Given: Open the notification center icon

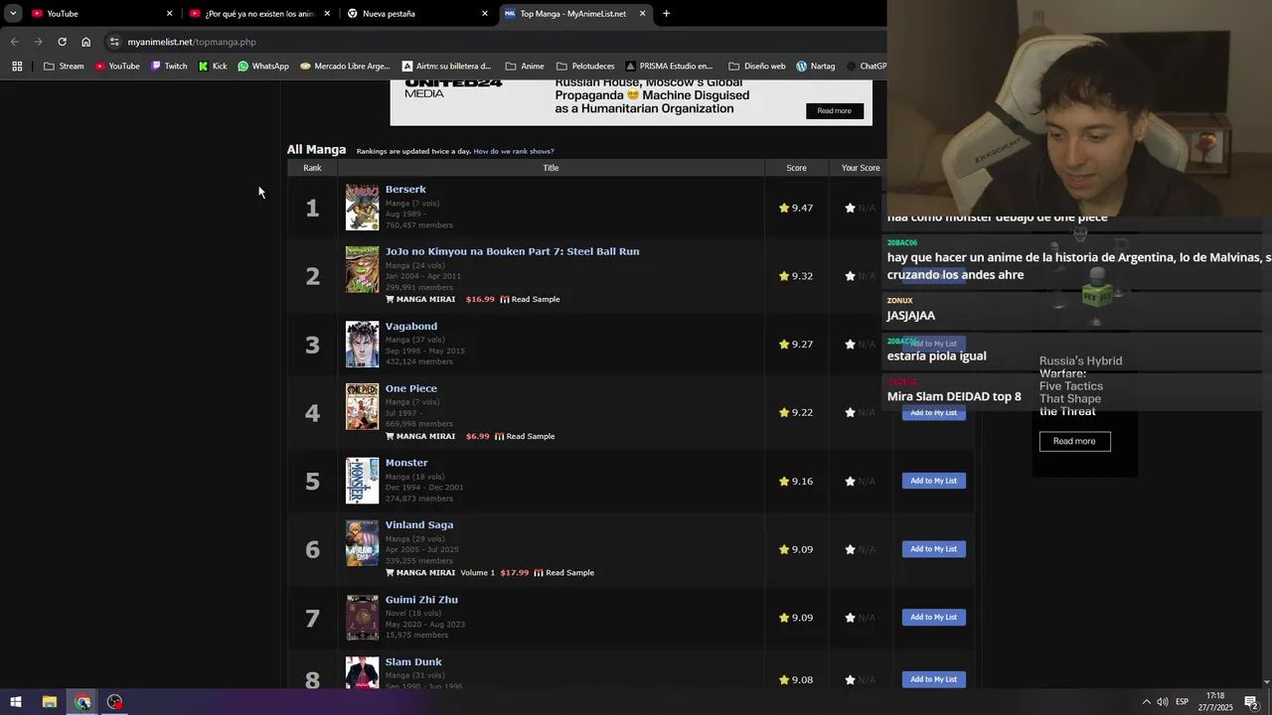Looking at the screenshot, I should (x=1251, y=702).
